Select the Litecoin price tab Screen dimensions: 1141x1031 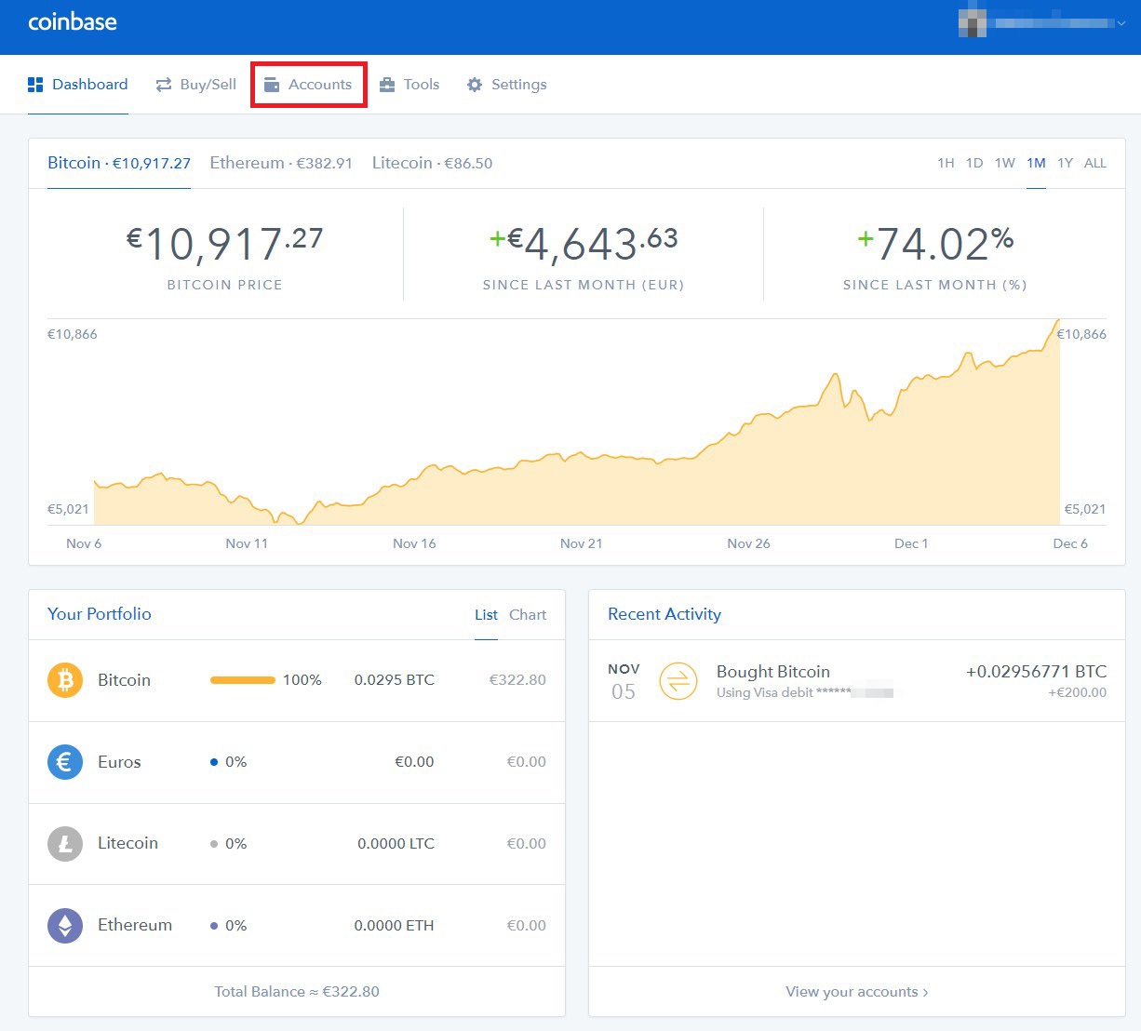433,163
